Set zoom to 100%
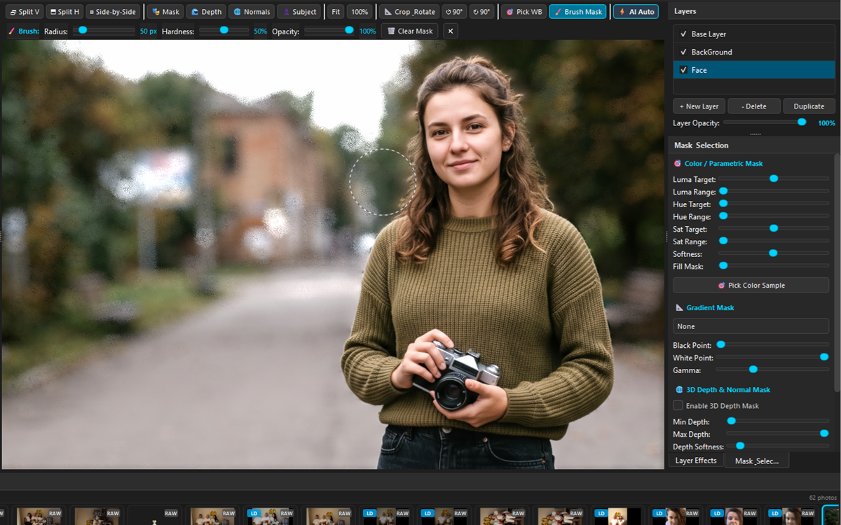Image resolution: width=841 pixels, height=525 pixels. (x=360, y=12)
